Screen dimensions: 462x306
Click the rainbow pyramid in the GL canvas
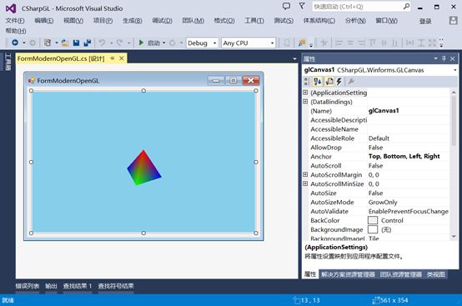point(143,168)
